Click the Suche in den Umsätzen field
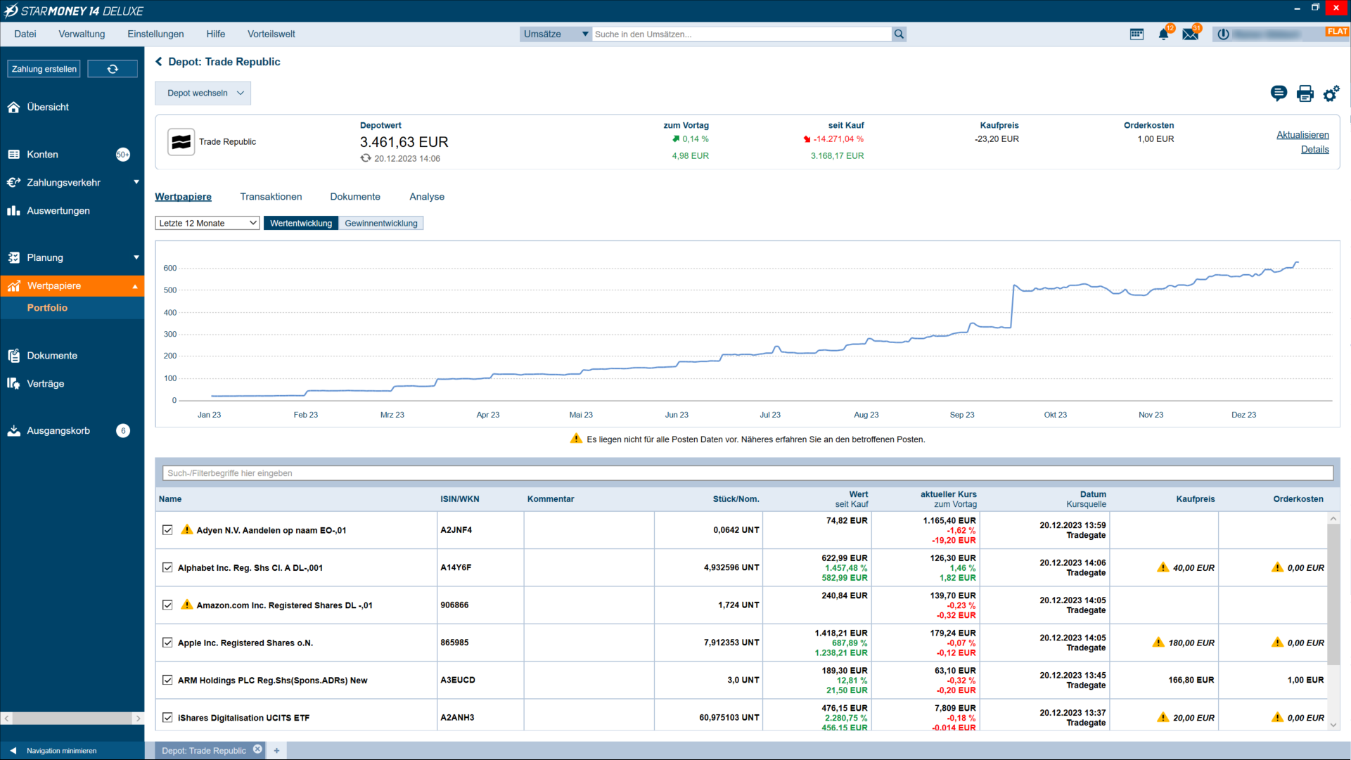Image resolution: width=1351 pixels, height=760 pixels. pos(742,34)
